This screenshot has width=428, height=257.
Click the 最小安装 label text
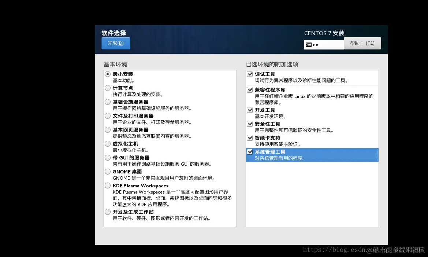click(x=123, y=74)
